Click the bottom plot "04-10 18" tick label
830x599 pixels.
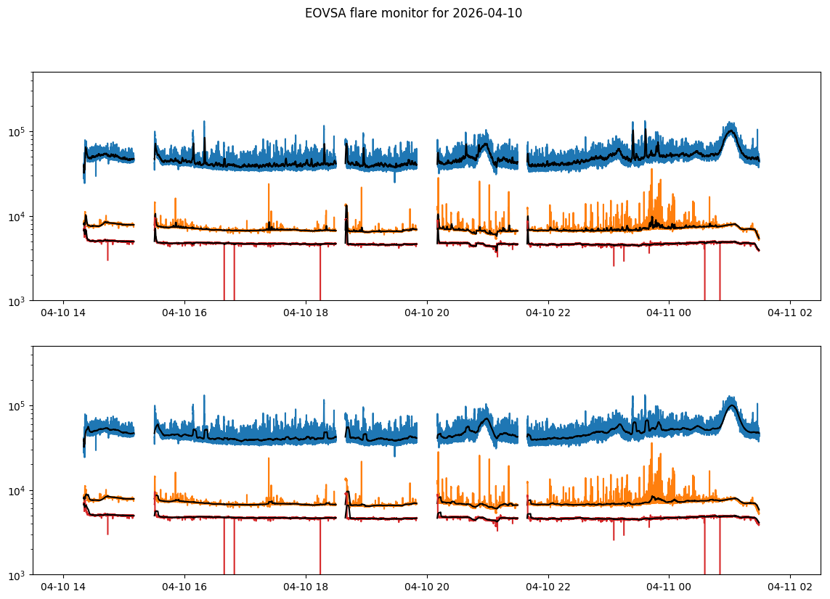tap(306, 587)
